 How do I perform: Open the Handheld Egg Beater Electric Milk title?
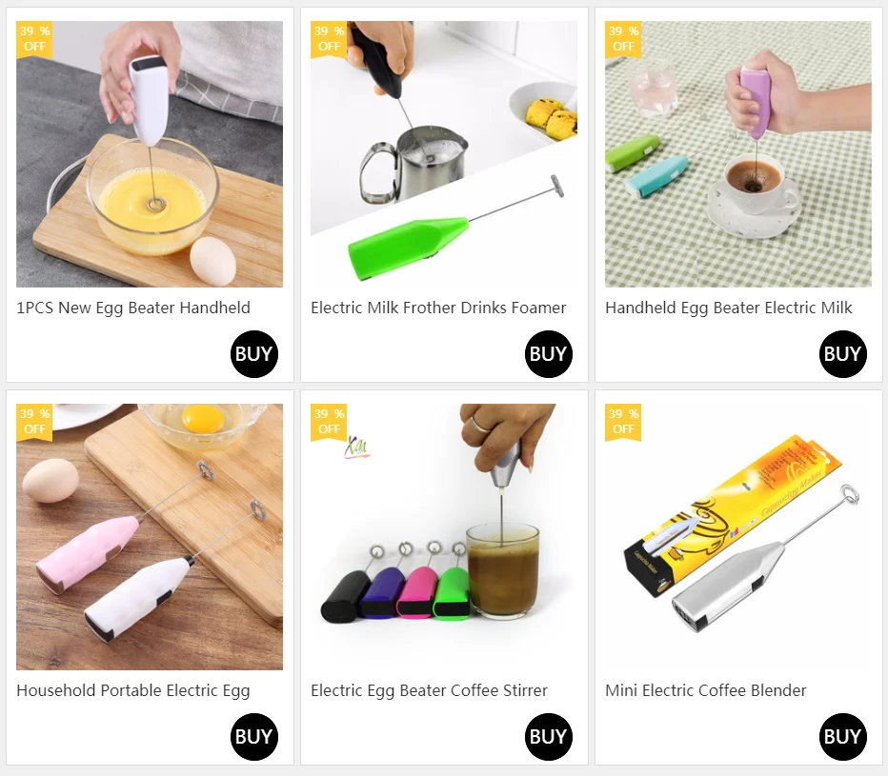tap(728, 308)
